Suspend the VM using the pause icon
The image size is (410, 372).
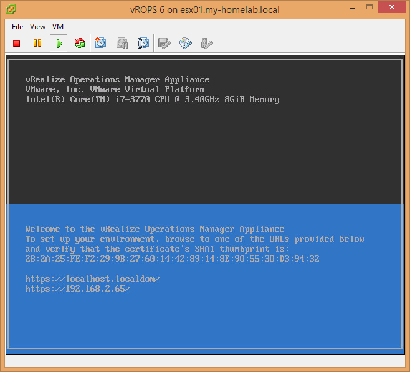(x=37, y=43)
